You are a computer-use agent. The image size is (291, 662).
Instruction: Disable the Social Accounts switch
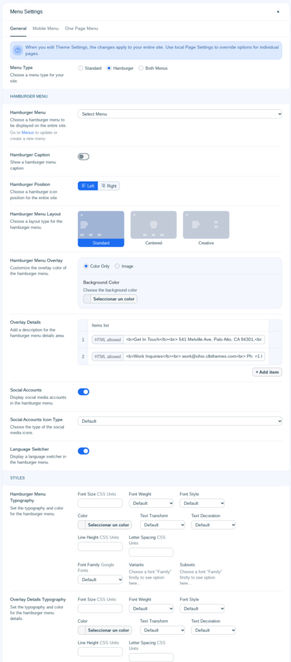click(83, 392)
